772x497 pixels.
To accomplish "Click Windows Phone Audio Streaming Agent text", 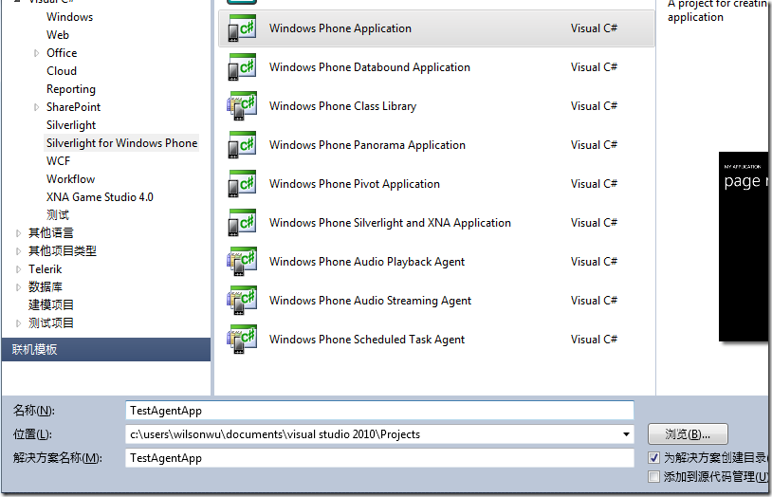I will tap(370, 301).
